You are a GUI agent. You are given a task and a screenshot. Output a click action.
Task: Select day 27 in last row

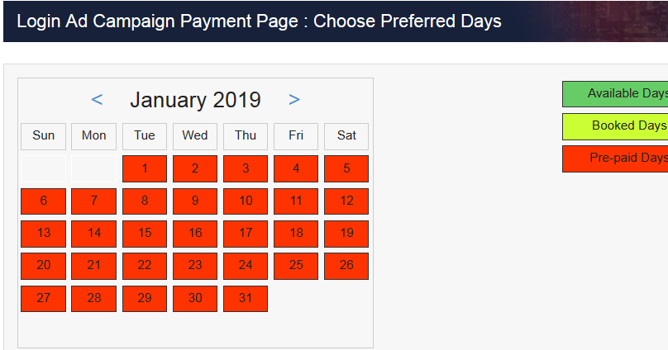[x=44, y=298]
